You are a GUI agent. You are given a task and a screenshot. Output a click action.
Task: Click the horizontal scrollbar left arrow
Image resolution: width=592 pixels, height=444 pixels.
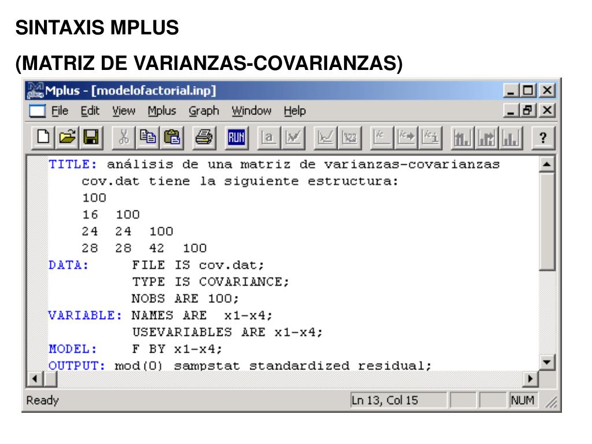click(35, 379)
